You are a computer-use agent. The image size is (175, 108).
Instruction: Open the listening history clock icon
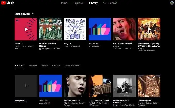tap(33, 14)
